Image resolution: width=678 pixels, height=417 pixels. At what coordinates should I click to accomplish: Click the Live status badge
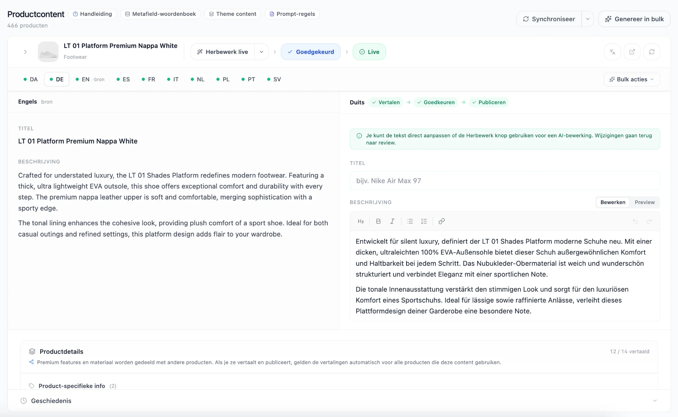pyautogui.click(x=369, y=52)
